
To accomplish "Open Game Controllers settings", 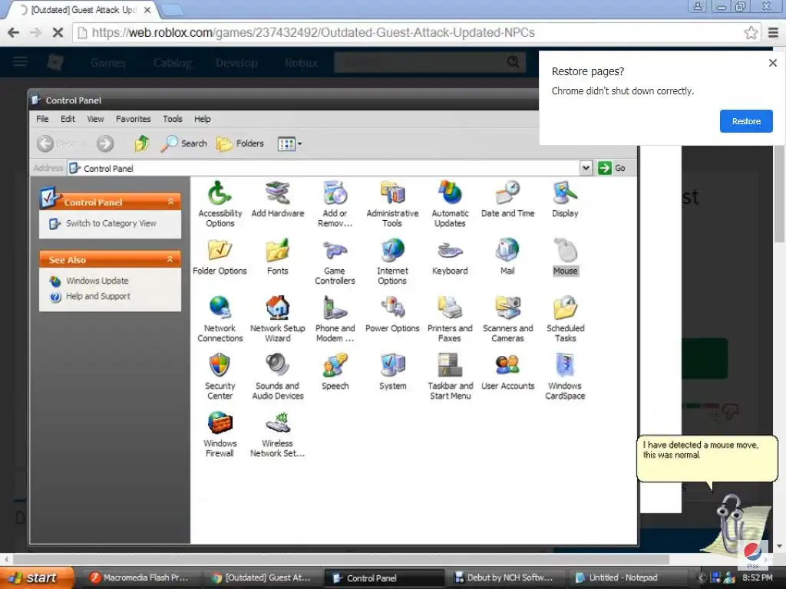I will coord(335,262).
